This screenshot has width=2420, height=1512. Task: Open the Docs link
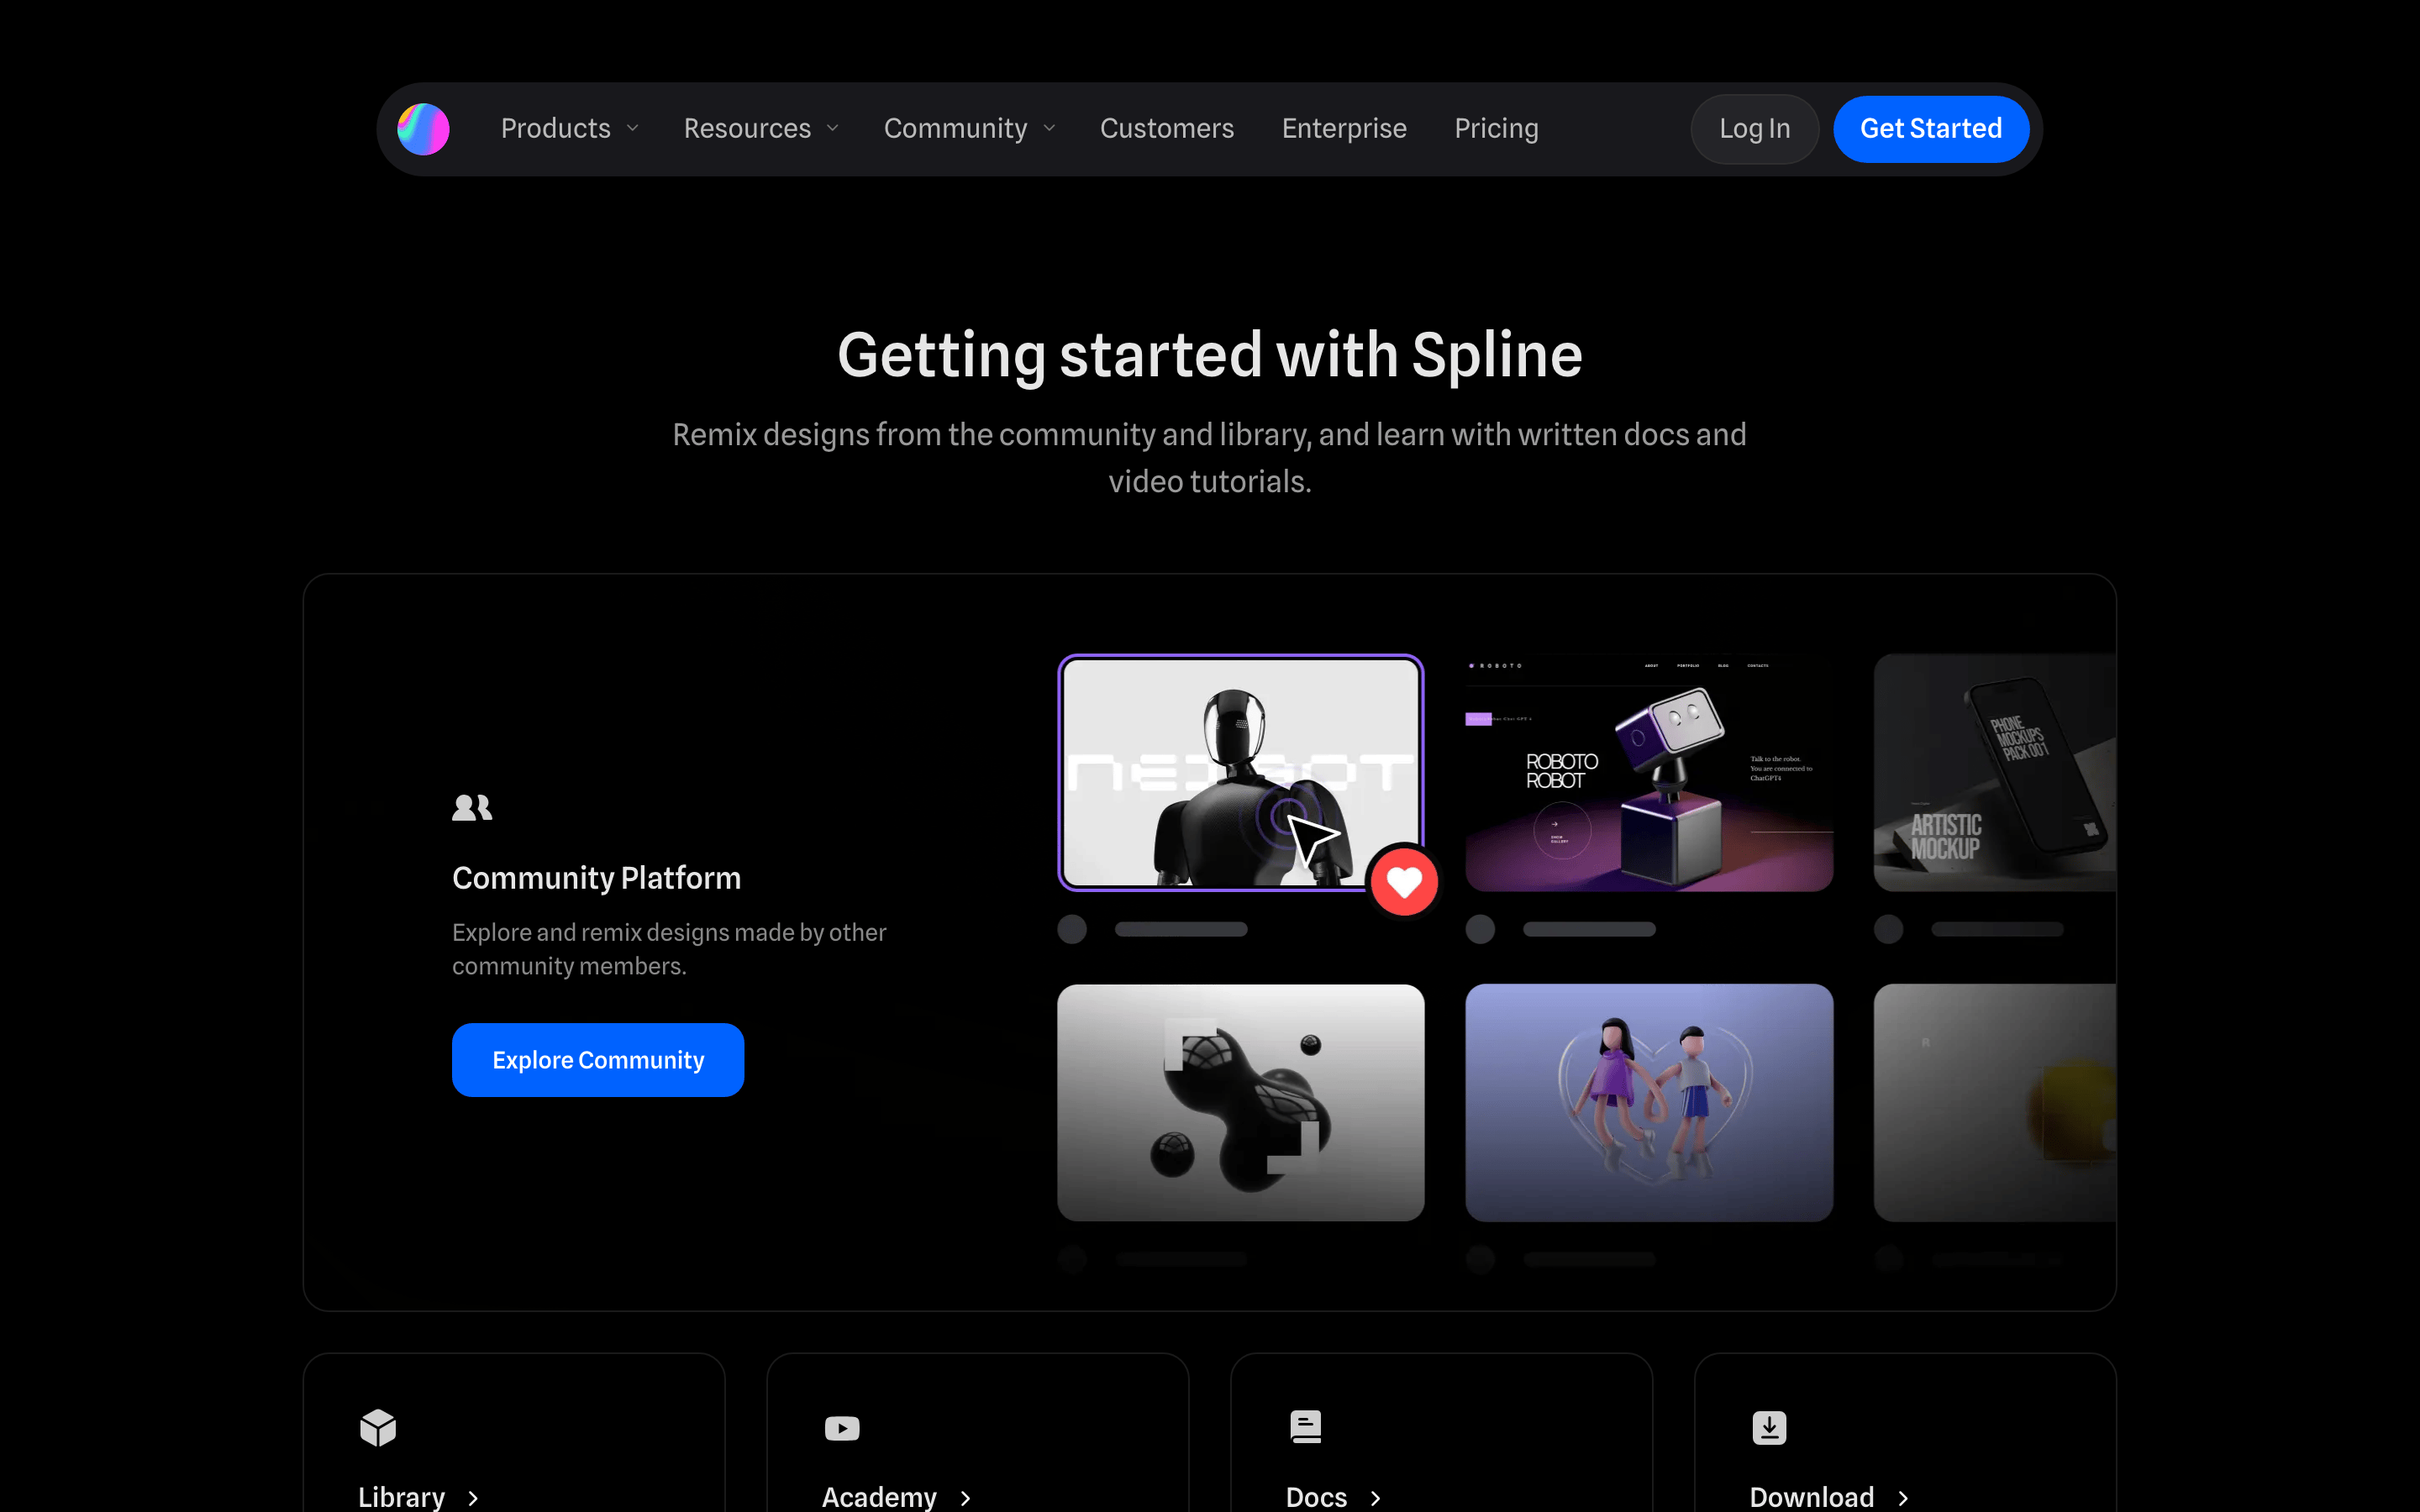point(1316,1497)
